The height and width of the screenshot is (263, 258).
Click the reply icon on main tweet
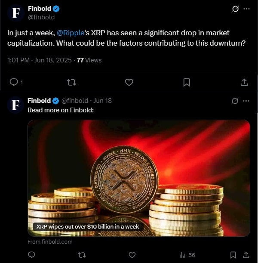pos(14,82)
